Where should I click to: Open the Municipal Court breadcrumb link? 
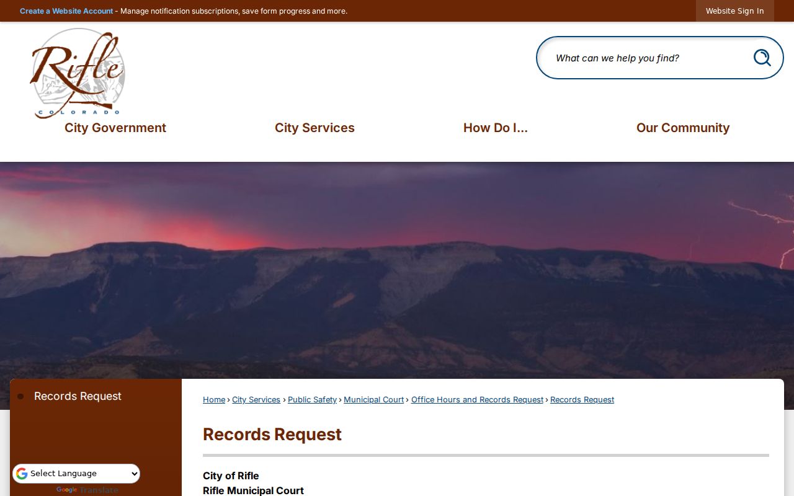point(373,400)
